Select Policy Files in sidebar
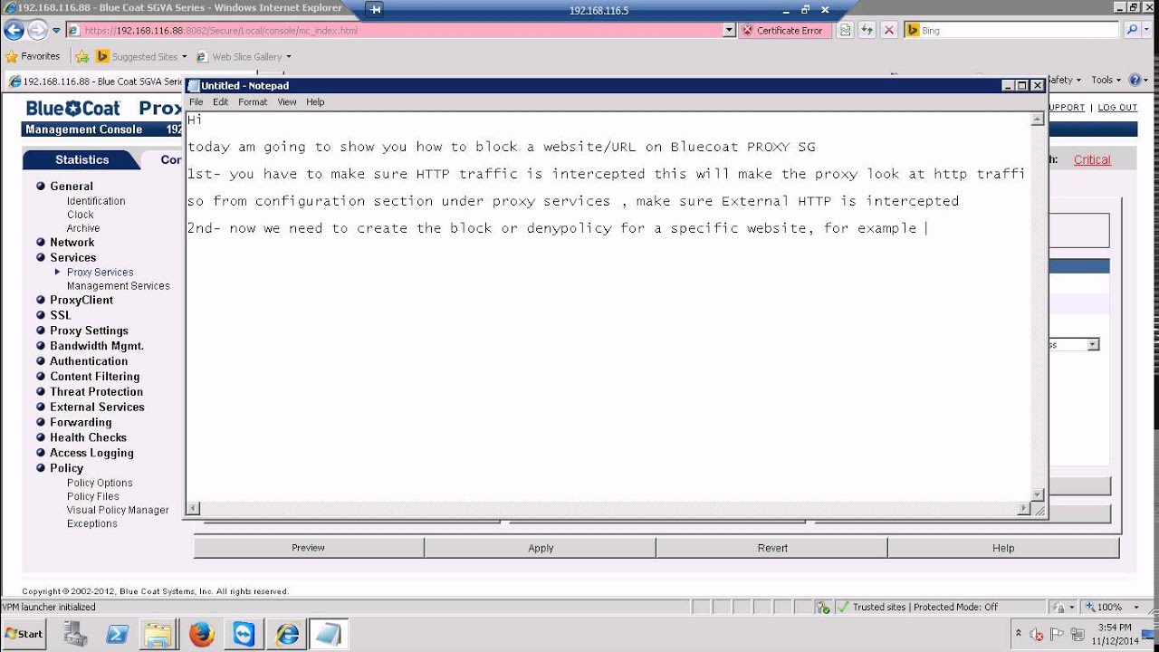 [x=92, y=496]
